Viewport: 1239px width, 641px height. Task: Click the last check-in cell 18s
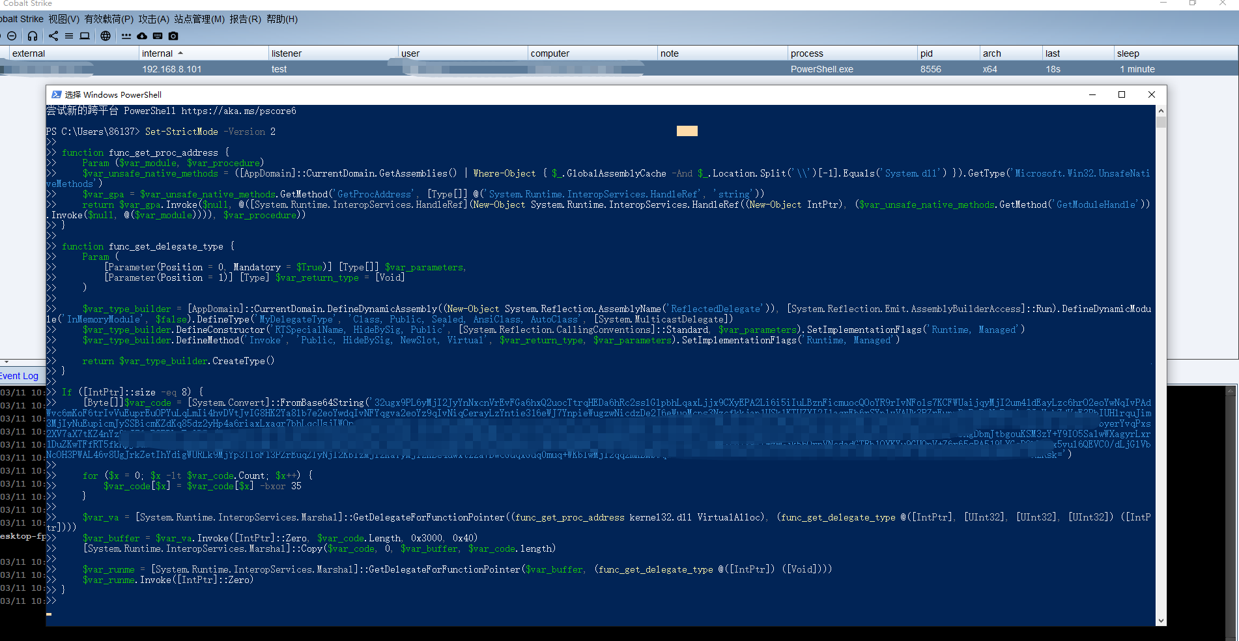pos(1053,69)
